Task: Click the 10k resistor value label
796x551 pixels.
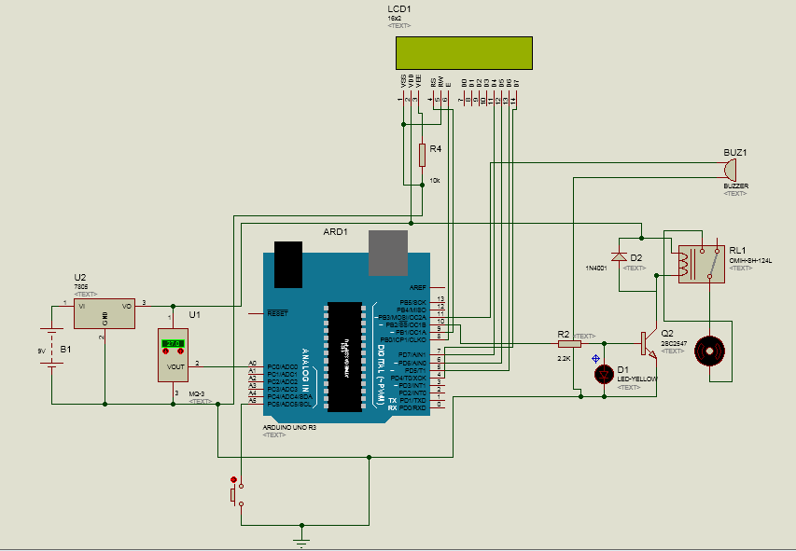Action: point(435,181)
